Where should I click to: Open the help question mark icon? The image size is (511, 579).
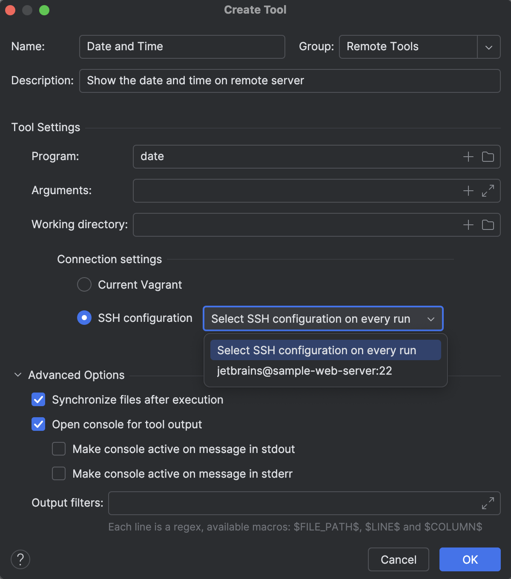20,559
